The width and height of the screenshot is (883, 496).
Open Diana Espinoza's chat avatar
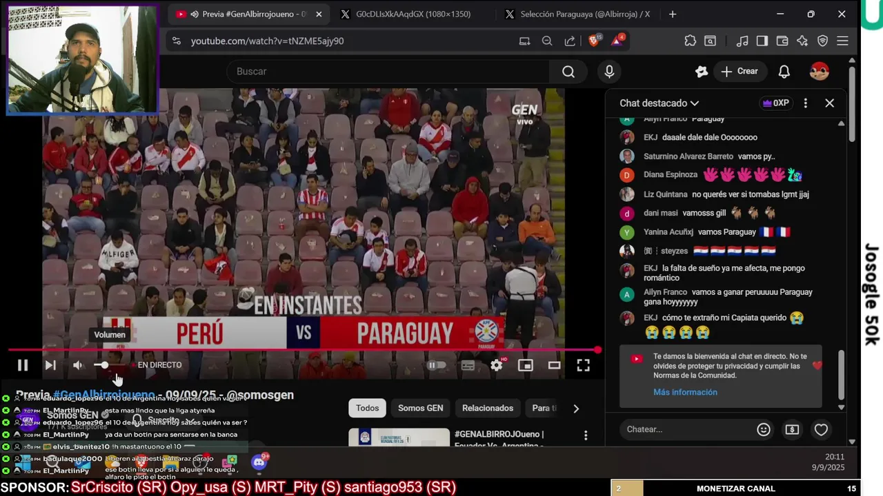tap(627, 175)
